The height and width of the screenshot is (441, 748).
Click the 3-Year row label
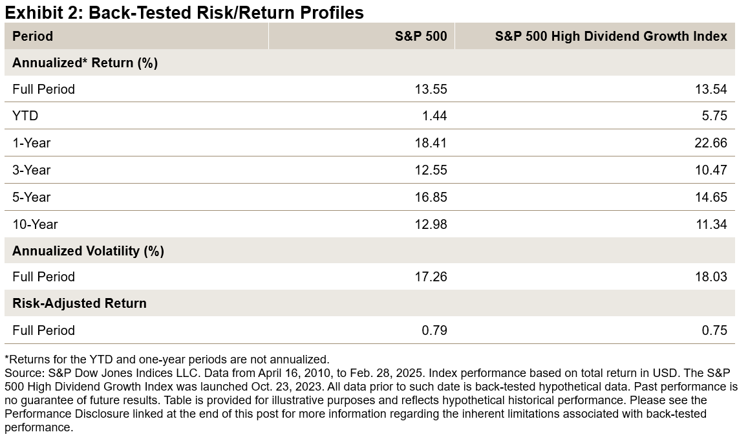pos(31,170)
